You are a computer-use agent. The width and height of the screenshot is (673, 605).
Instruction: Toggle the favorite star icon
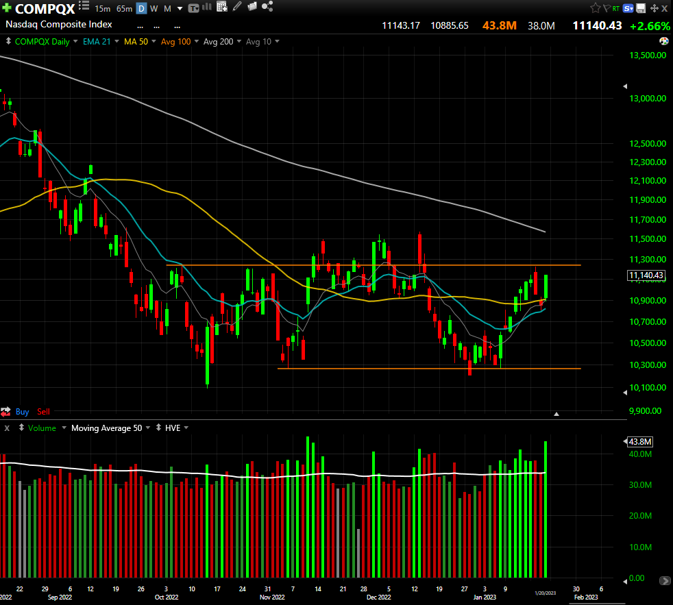(596, 8)
